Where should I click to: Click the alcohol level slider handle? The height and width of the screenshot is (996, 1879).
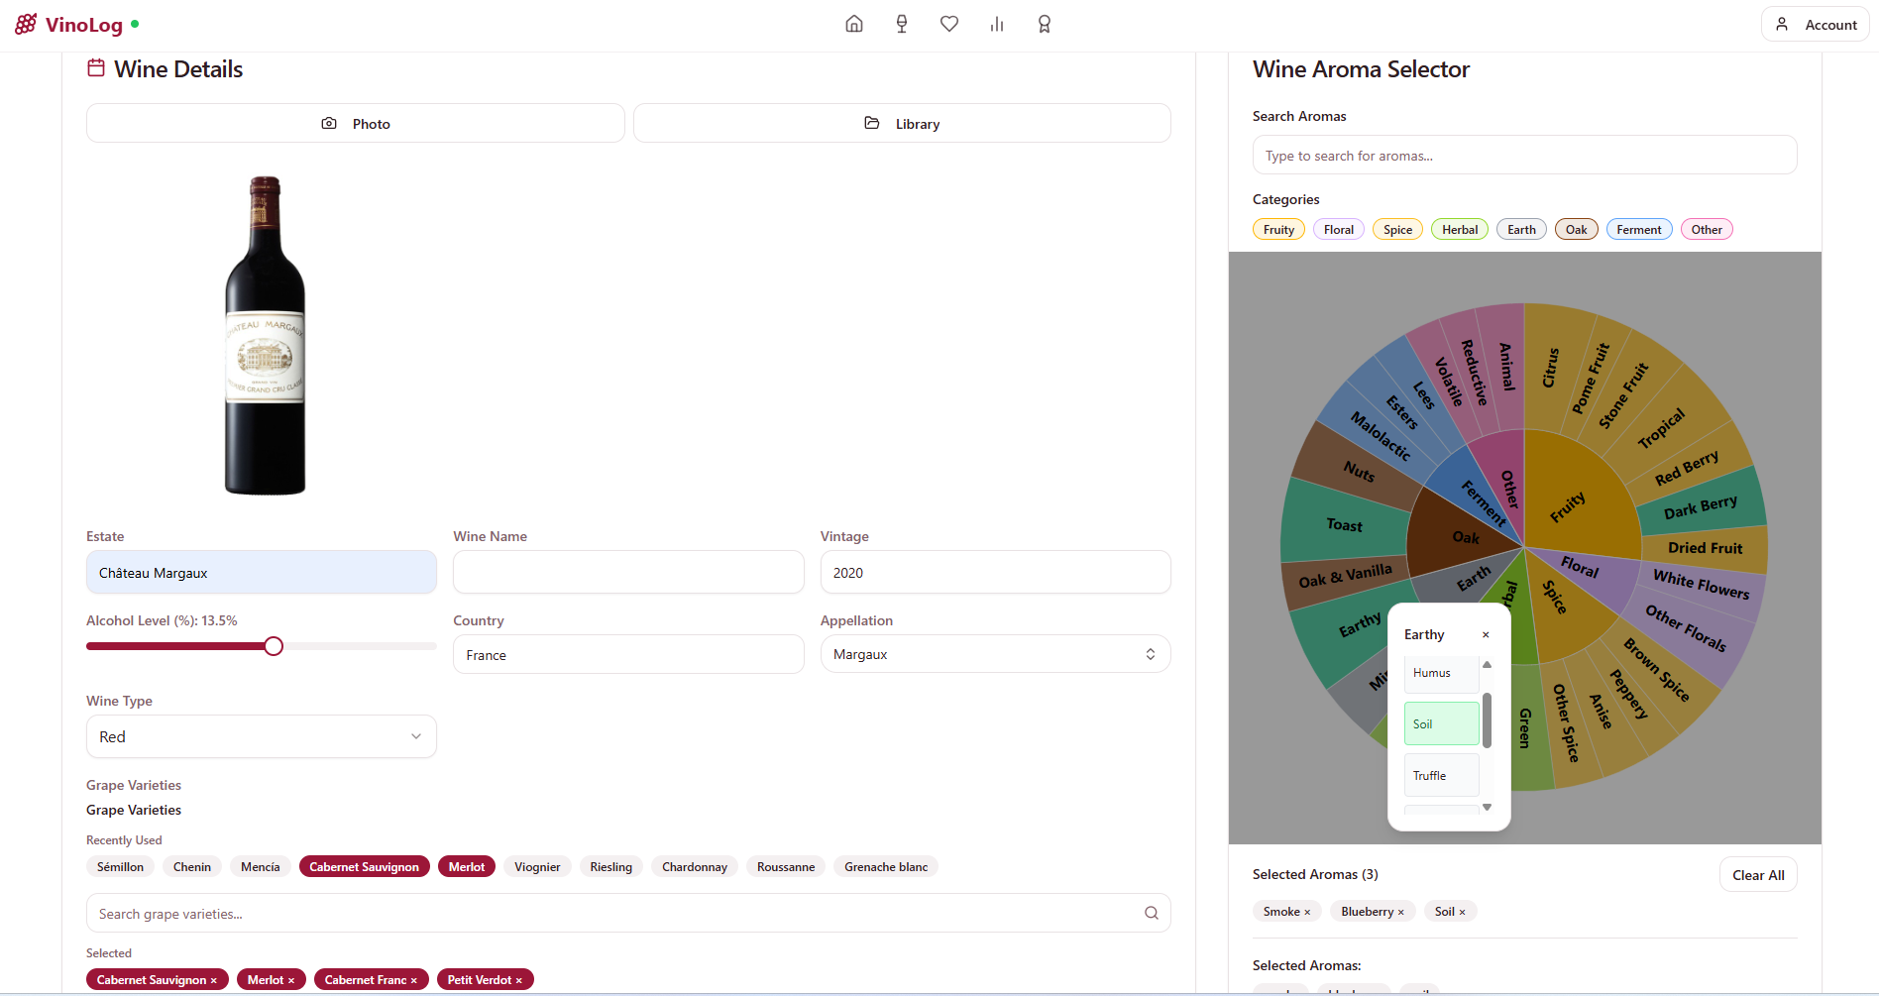point(274,646)
